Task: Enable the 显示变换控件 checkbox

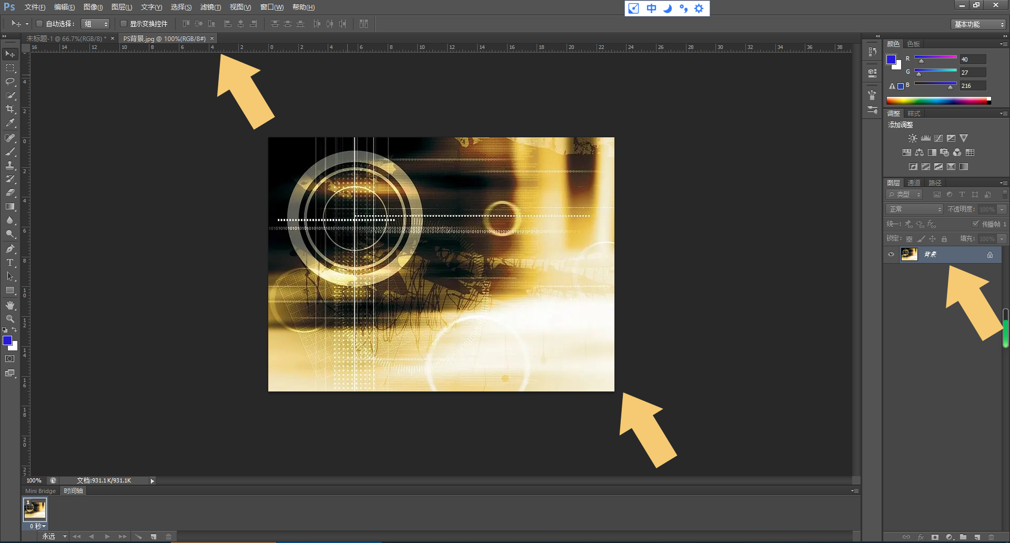Action: point(124,24)
